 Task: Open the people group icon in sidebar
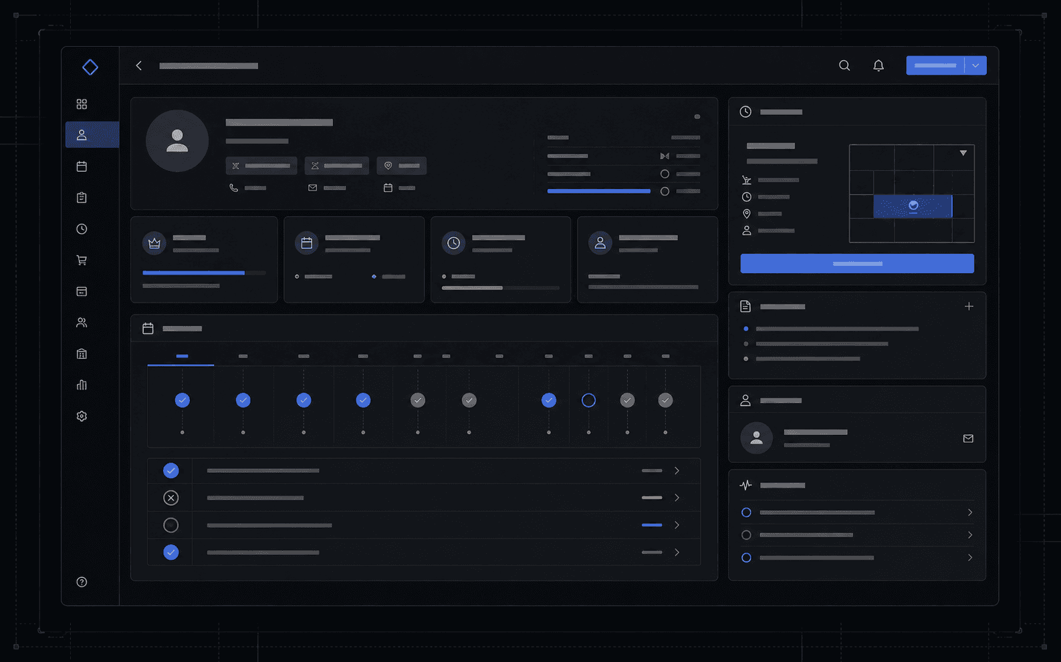point(82,323)
